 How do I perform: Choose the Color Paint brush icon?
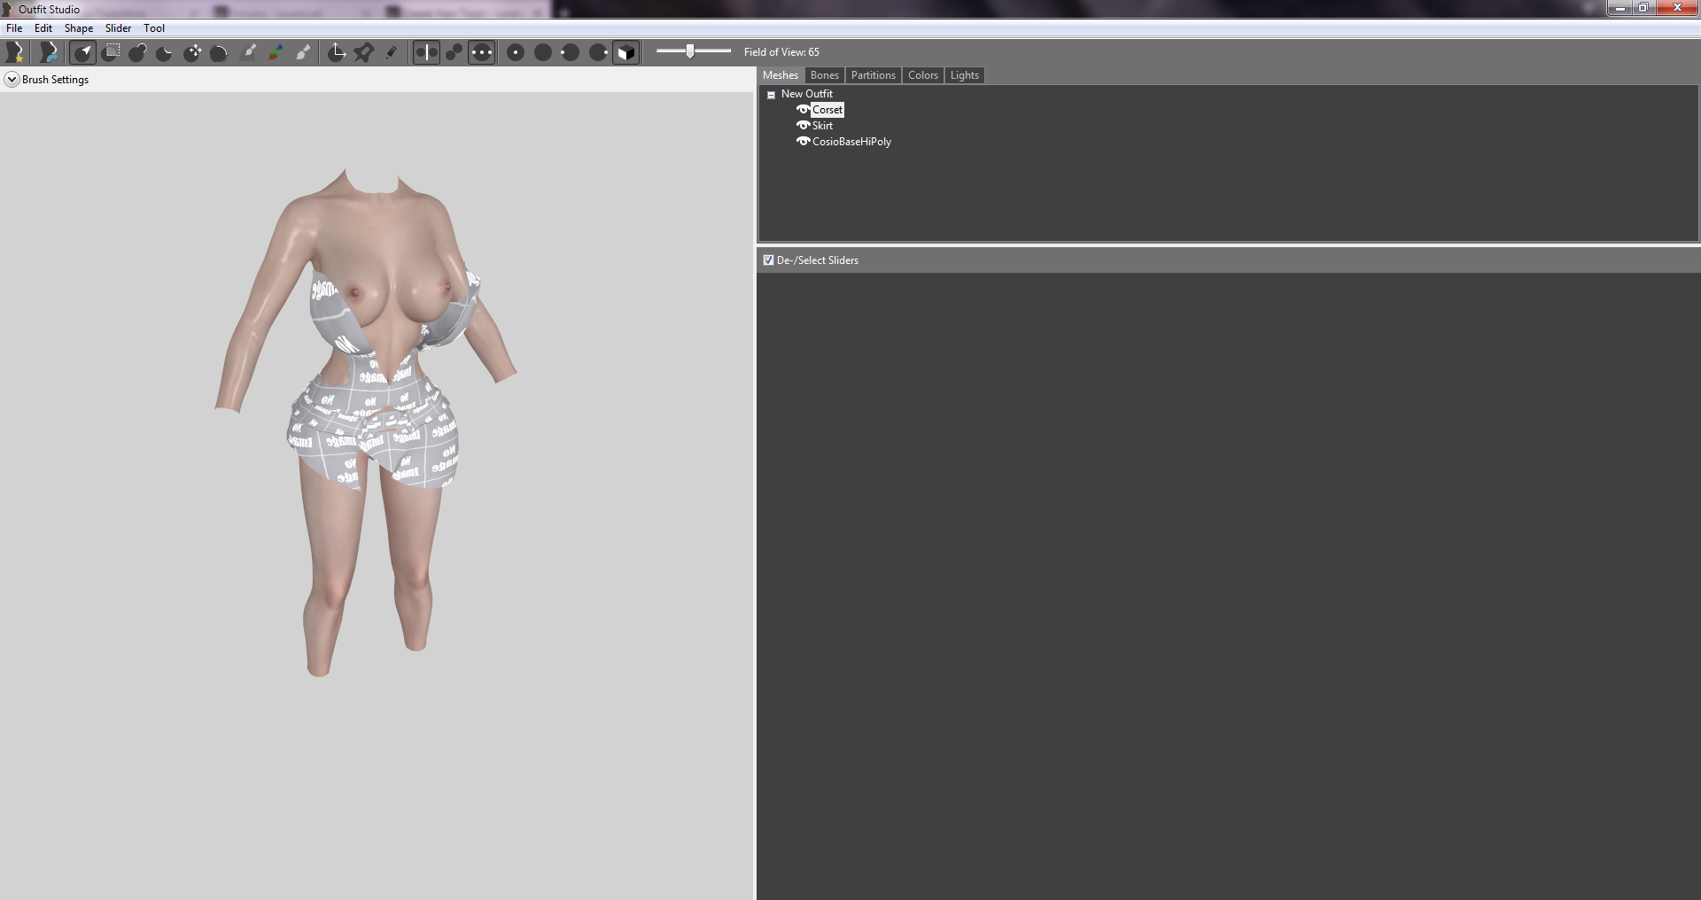[276, 52]
